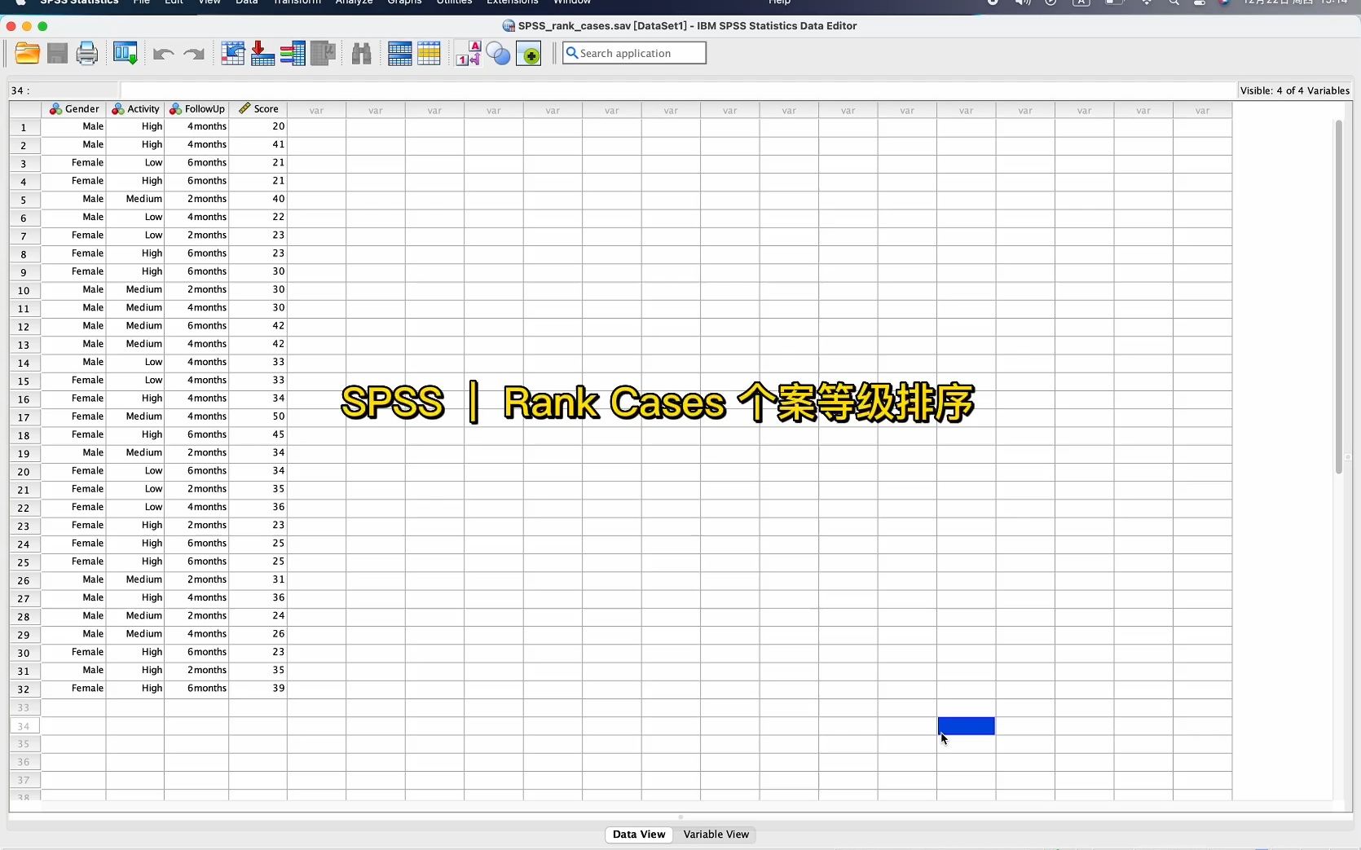Click Activity cell High in row 27
Image resolution: width=1361 pixels, height=850 pixels.
(x=135, y=597)
